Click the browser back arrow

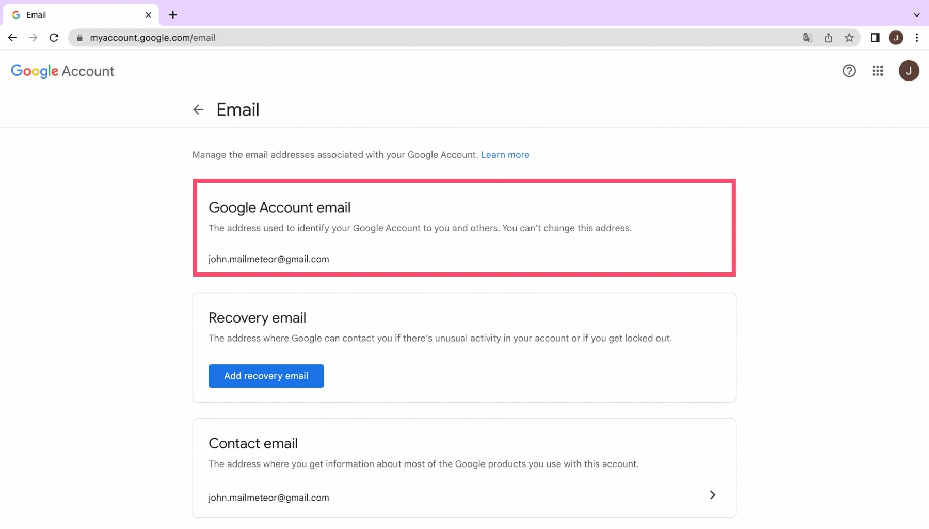tap(12, 38)
